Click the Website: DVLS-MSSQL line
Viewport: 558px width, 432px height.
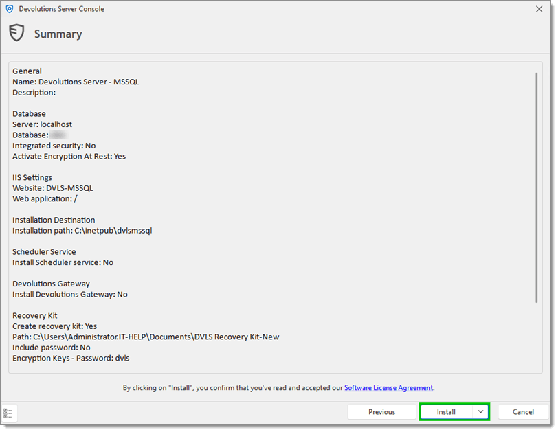coord(52,188)
